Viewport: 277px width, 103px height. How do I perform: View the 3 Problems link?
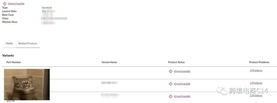point(256,71)
